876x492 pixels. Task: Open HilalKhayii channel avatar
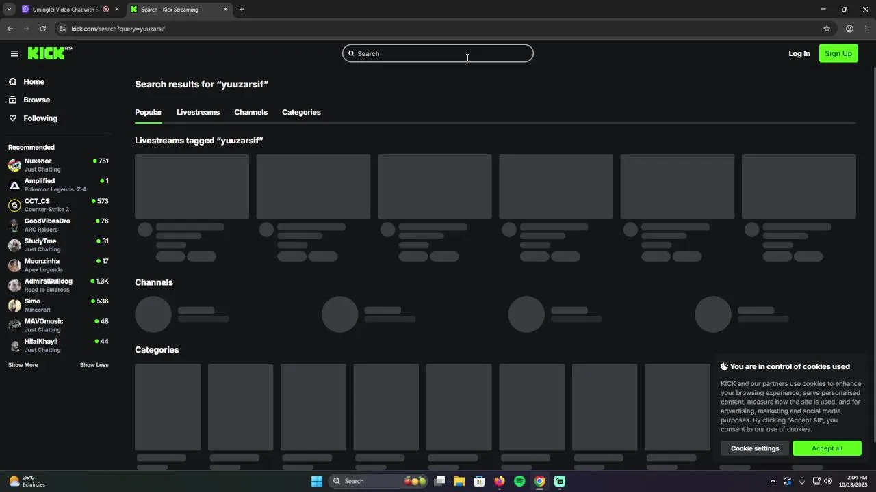pos(14,346)
